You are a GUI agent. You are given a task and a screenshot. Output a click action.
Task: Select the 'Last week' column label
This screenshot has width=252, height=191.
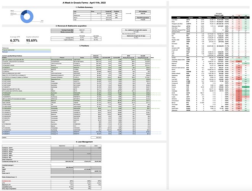pos(96,36)
